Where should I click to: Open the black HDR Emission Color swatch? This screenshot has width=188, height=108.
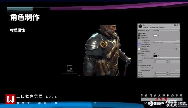click(155, 56)
